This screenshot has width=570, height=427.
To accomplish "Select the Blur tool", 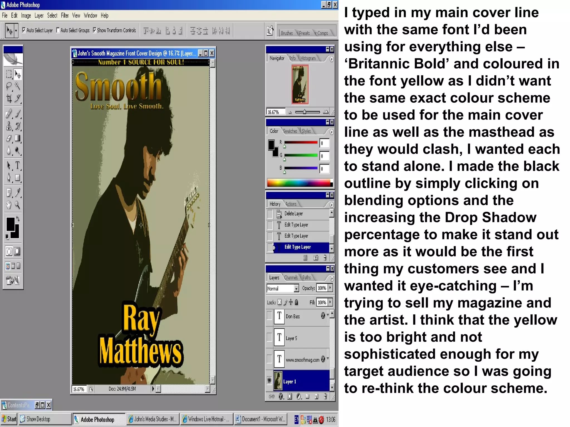I will pos(9,150).
